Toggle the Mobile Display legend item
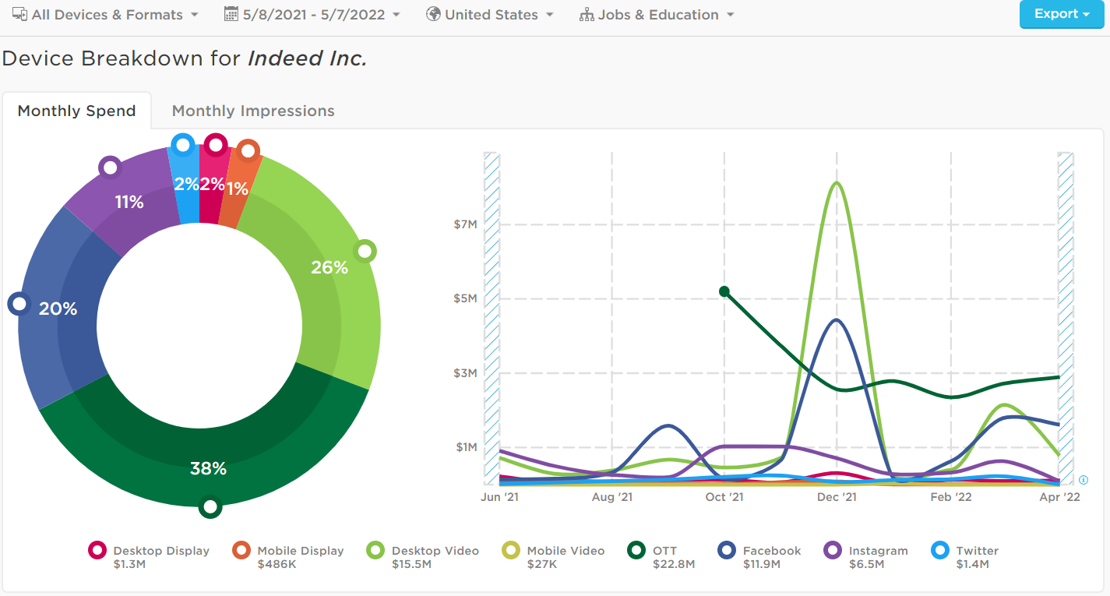This screenshot has width=1110, height=596. [x=288, y=556]
